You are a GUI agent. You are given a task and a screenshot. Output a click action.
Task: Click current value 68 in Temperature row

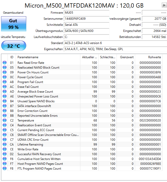[95, 120]
